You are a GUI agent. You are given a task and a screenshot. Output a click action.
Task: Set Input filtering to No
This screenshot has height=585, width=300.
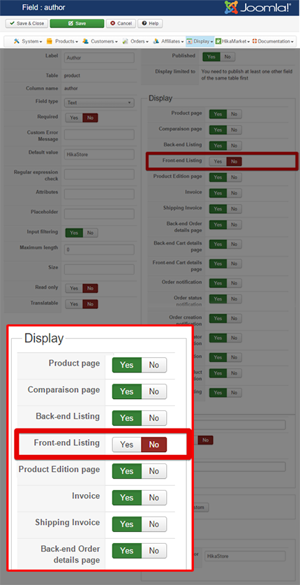[90, 233]
